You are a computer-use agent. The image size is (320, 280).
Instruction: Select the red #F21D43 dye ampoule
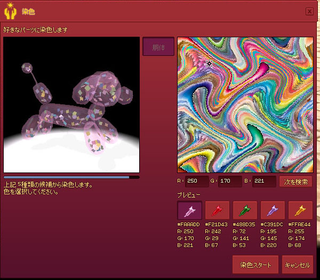(217, 210)
